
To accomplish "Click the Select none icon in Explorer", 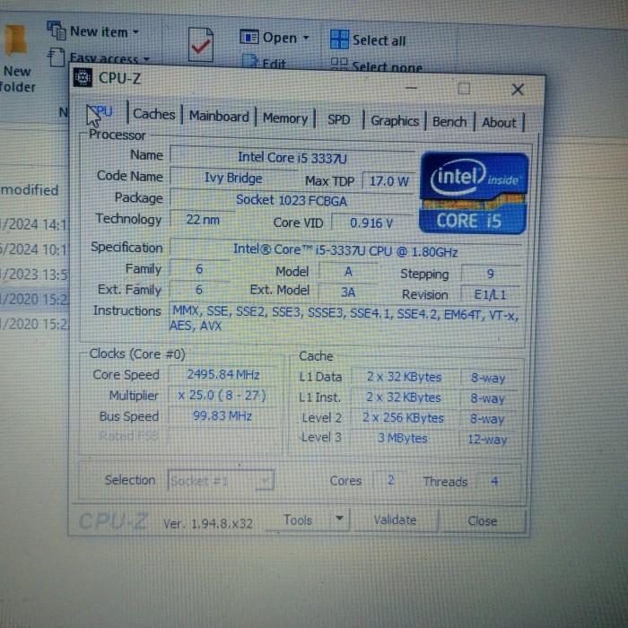I will 339,64.
